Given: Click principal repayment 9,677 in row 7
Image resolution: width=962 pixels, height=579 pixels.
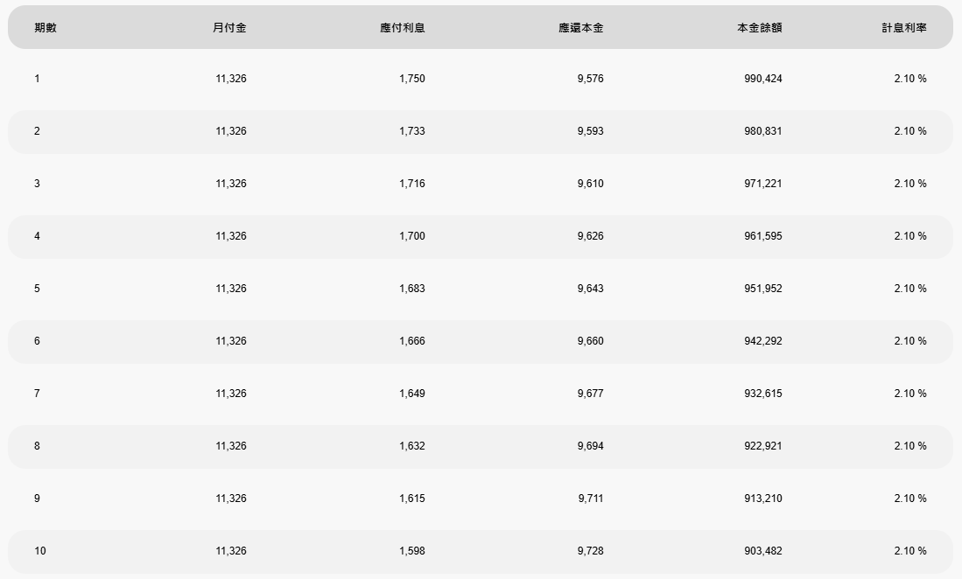Looking at the screenshot, I should (590, 394).
